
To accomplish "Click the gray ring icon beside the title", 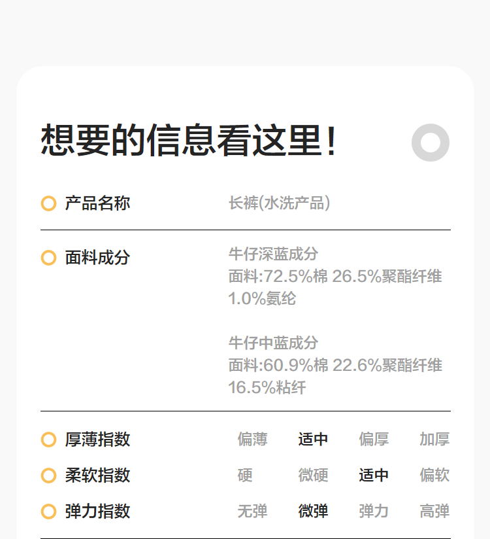I will (x=431, y=143).
